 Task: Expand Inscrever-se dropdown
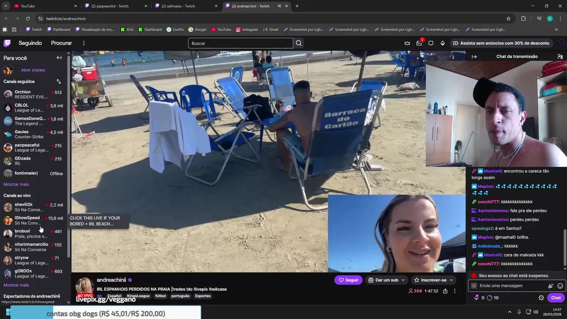(x=451, y=280)
